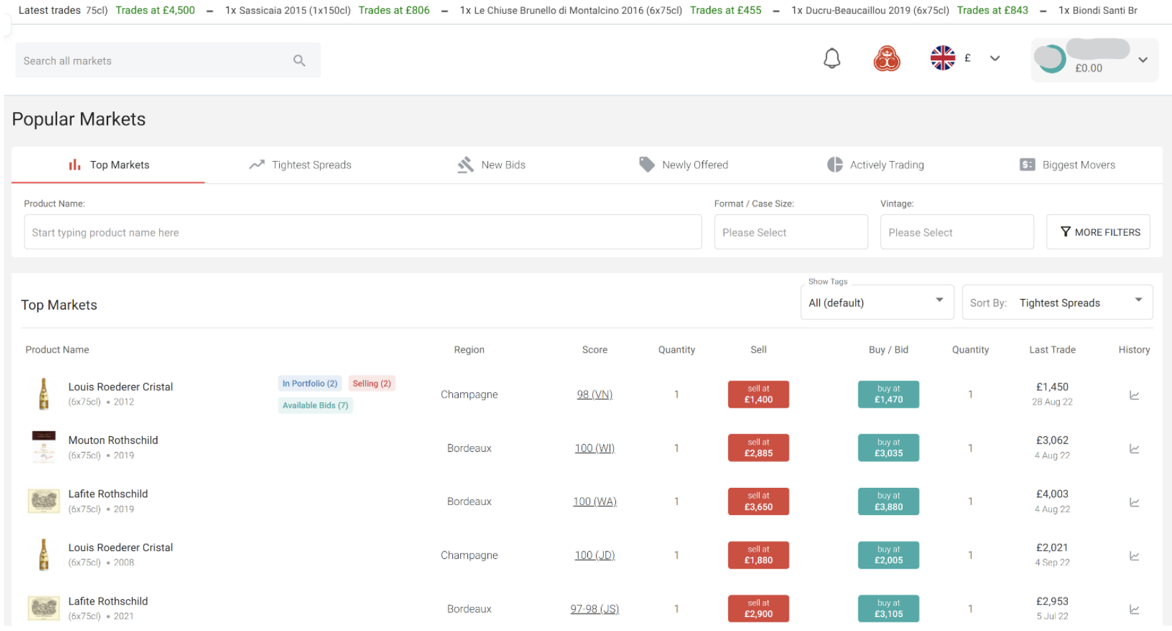The height and width of the screenshot is (631, 1172).
Task: Open the 100 (JD) score link
Action: [595, 555]
